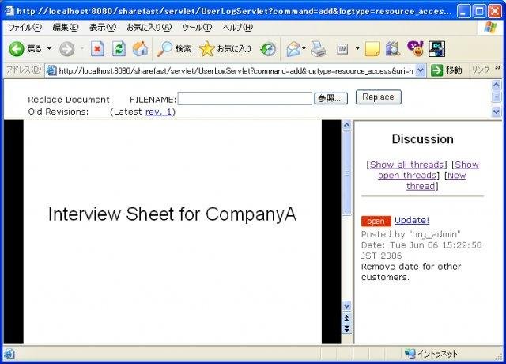Open the 表示(V) menu
Viewport: 506px width, 364px height.
pos(103,28)
